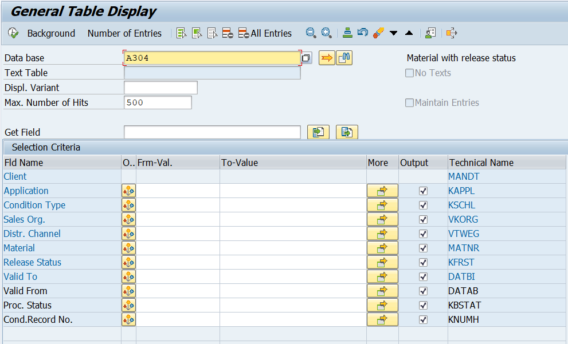Viewport: 568px width, 344px height.
Task: Click the All Entries delete button
Action: [265, 33]
